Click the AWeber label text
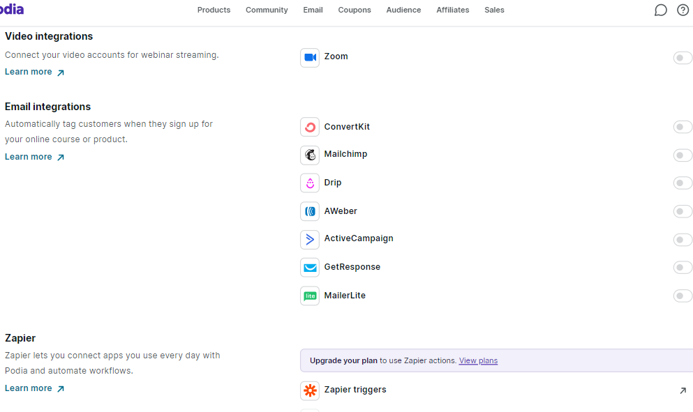 (x=341, y=211)
